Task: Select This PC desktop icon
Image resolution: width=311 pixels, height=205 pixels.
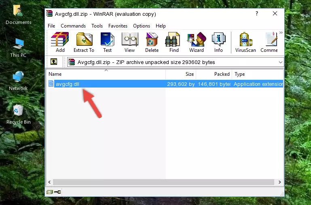Action: 18,48
